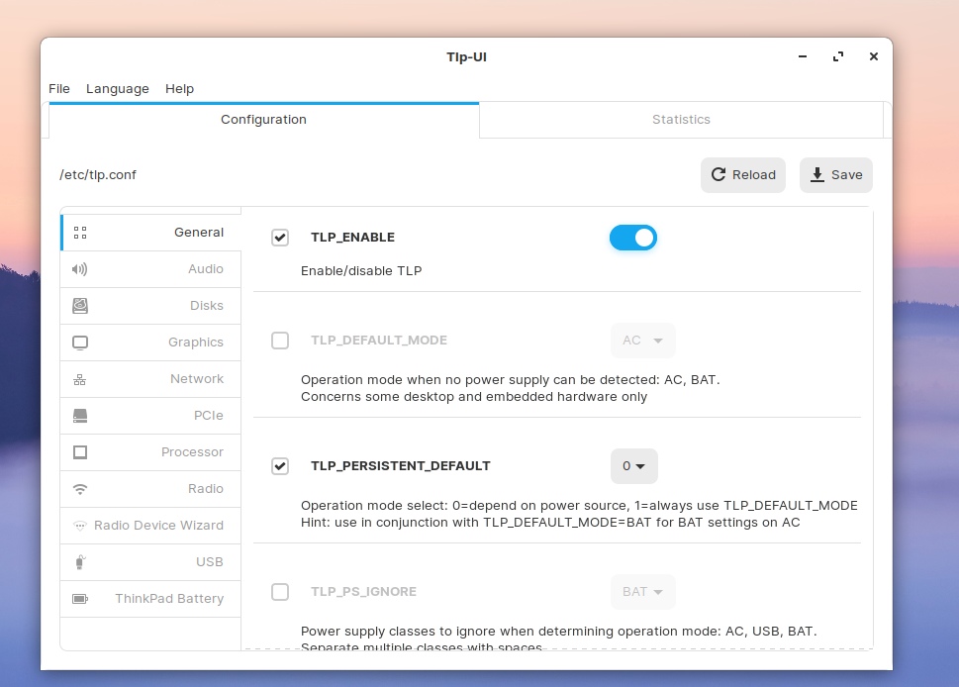
Task: Switch to the Statistics tab
Action: [x=681, y=120]
